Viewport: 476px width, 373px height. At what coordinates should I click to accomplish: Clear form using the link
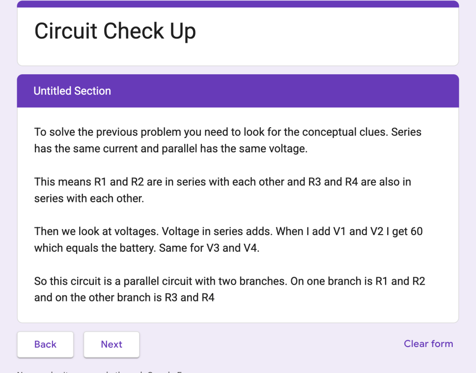click(x=429, y=344)
